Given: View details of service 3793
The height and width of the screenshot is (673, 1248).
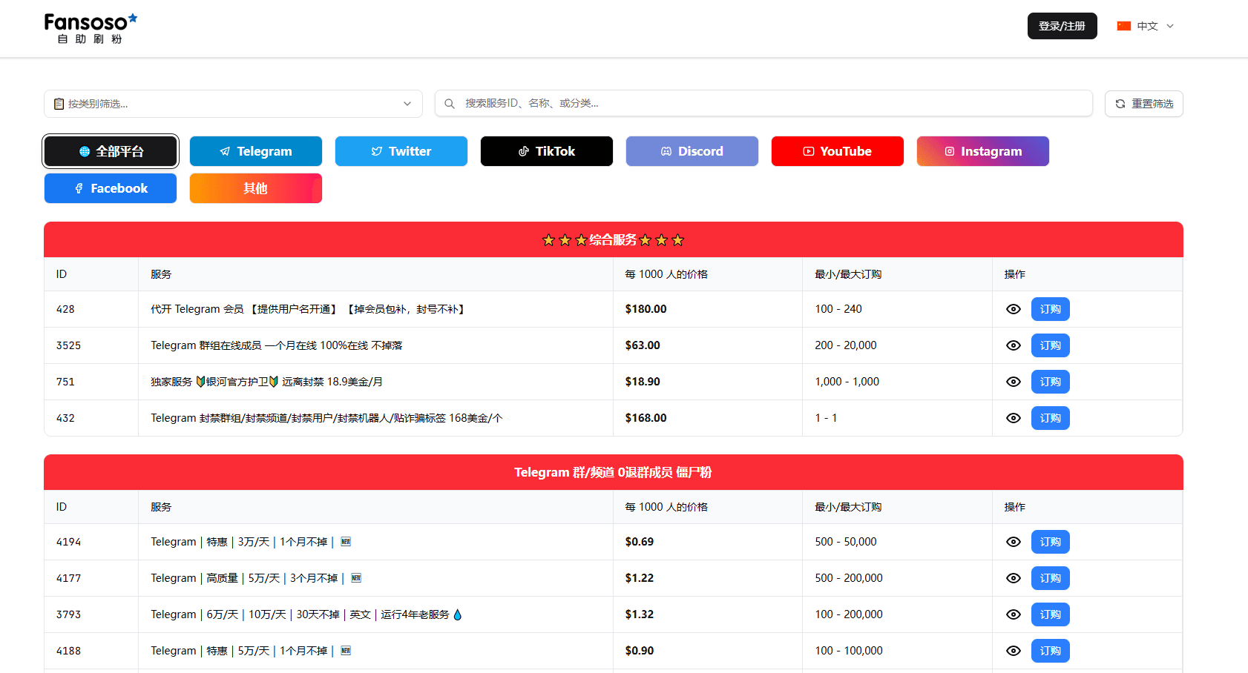Looking at the screenshot, I should pyautogui.click(x=1014, y=614).
